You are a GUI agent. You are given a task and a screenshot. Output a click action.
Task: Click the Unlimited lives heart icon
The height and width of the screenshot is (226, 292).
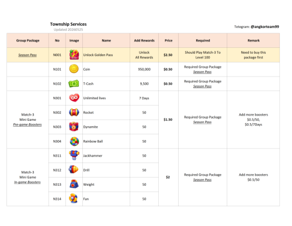pos(74,98)
